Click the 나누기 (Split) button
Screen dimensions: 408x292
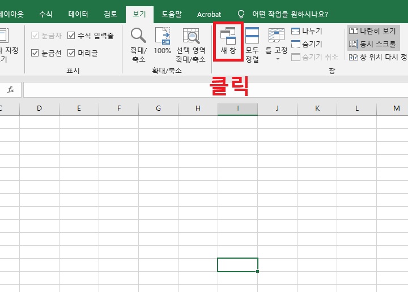click(x=307, y=32)
